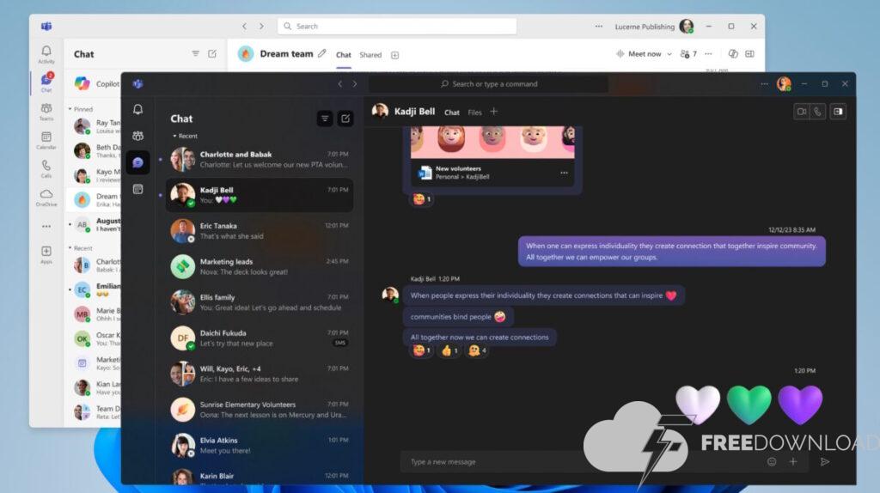
Task: Open the Shared tab in Dream team
Action: [x=370, y=55]
